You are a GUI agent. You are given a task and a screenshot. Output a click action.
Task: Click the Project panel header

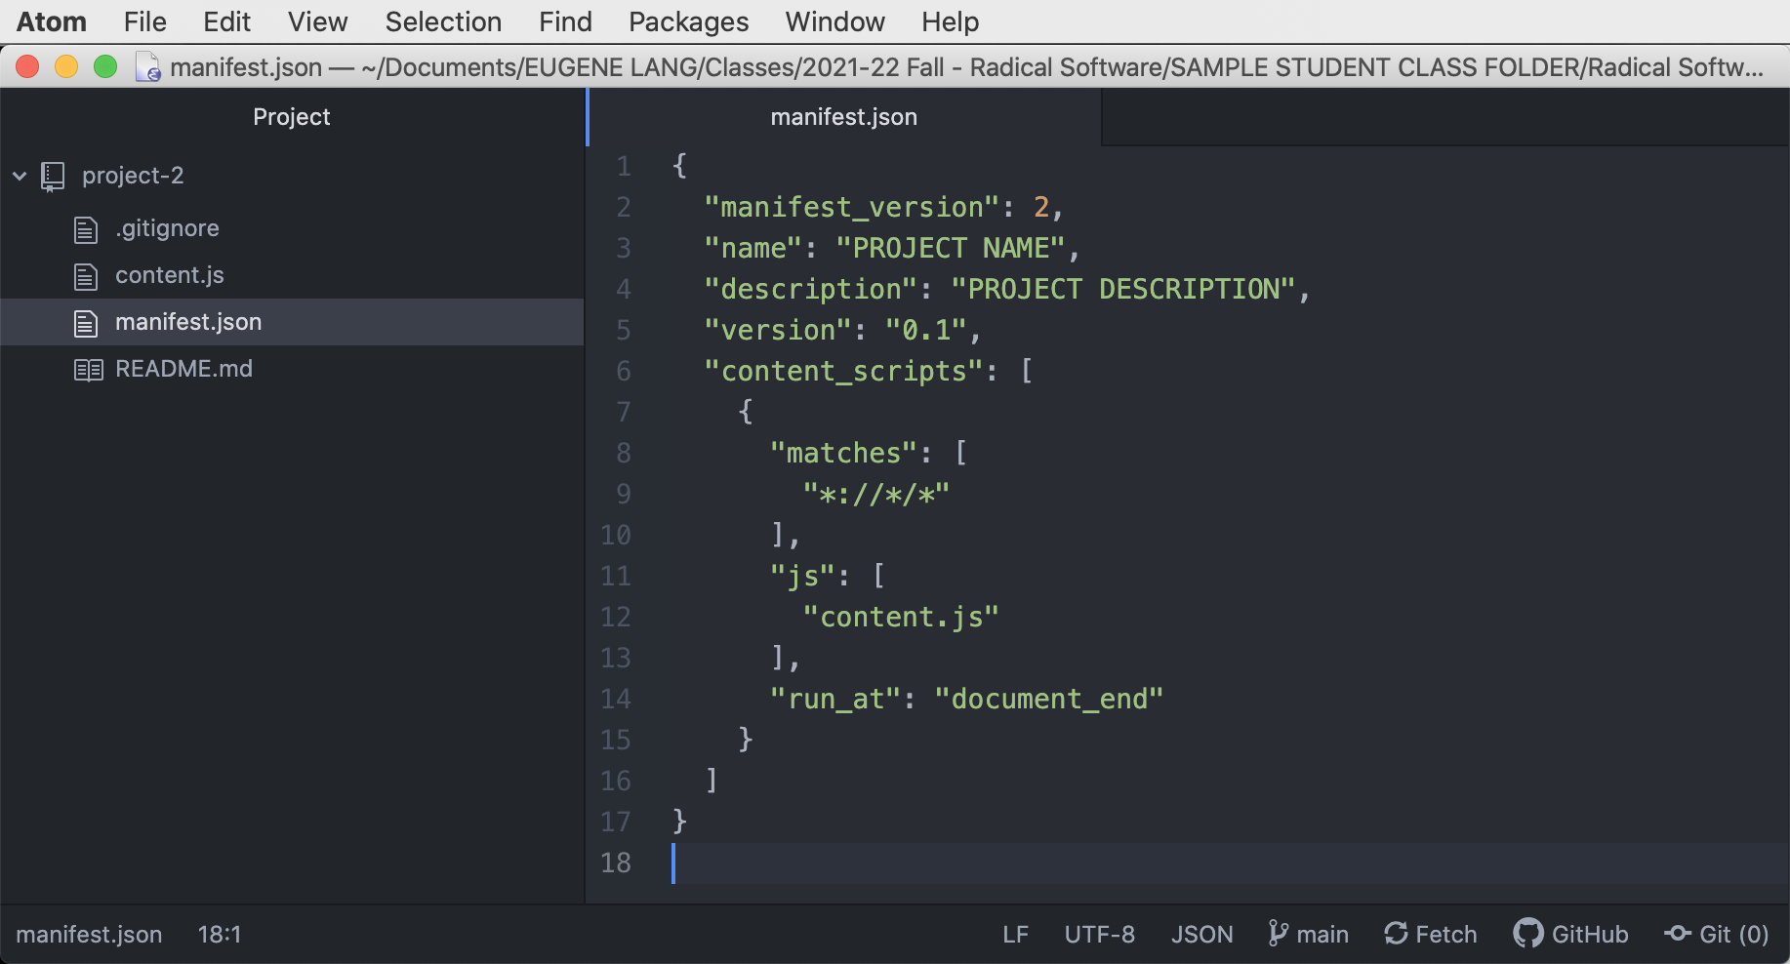click(x=292, y=117)
